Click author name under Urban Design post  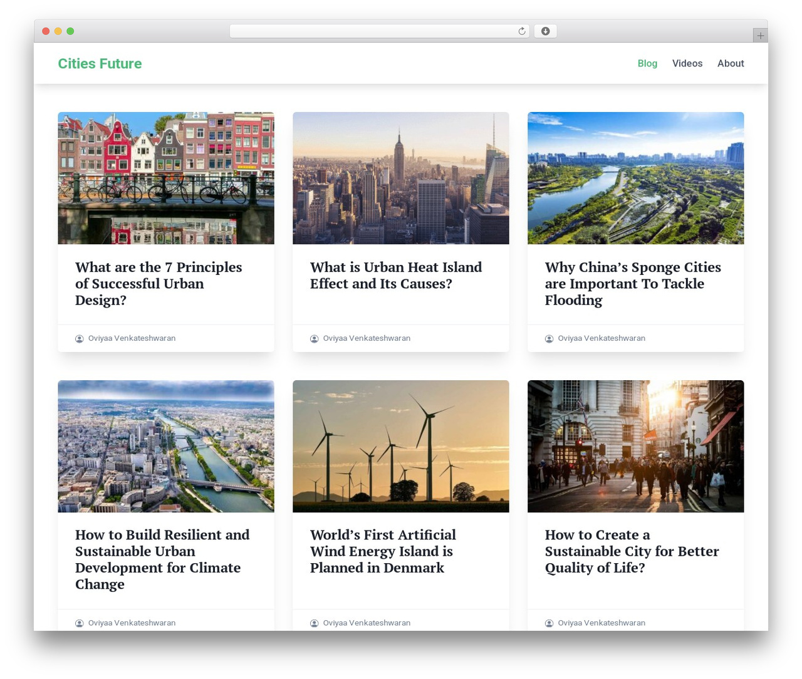pyautogui.click(x=132, y=338)
